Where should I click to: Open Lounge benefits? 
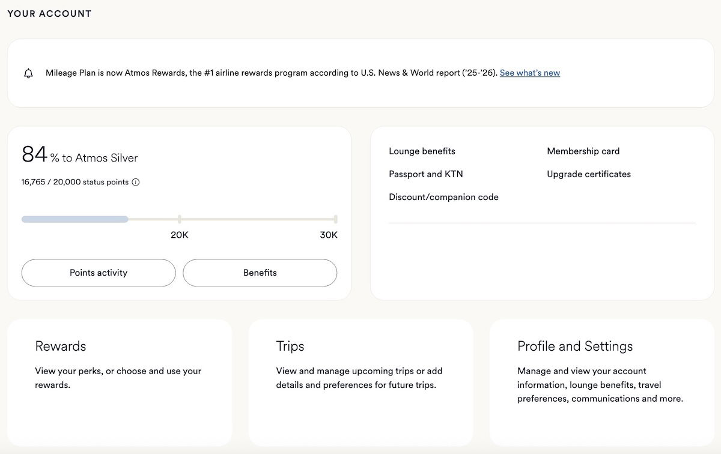422,151
